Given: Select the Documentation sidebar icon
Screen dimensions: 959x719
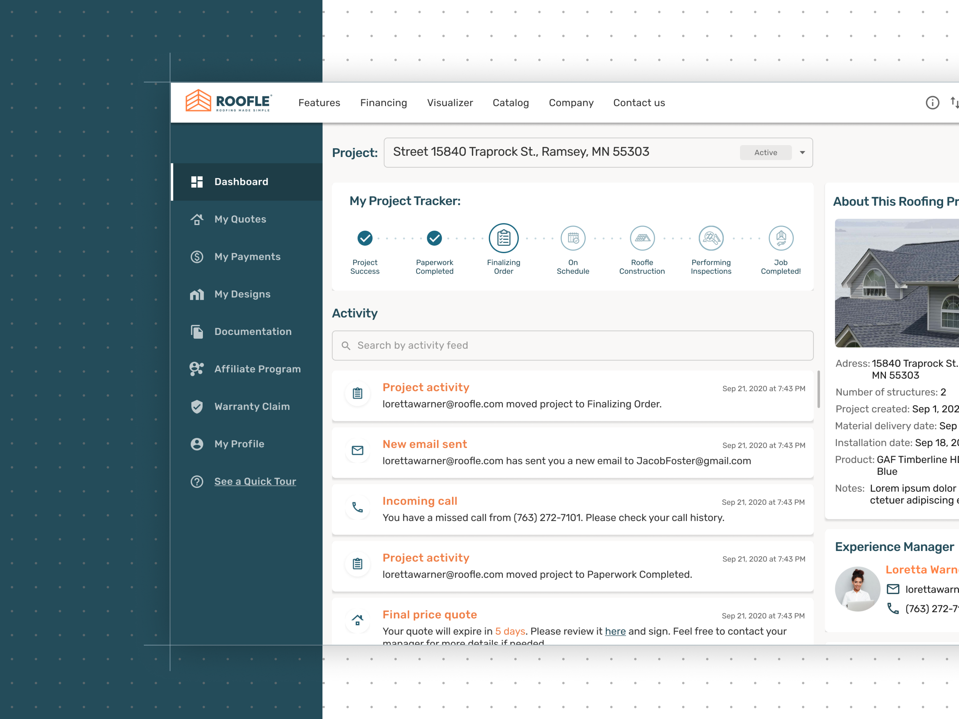Looking at the screenshot, I should click(197, 332).
